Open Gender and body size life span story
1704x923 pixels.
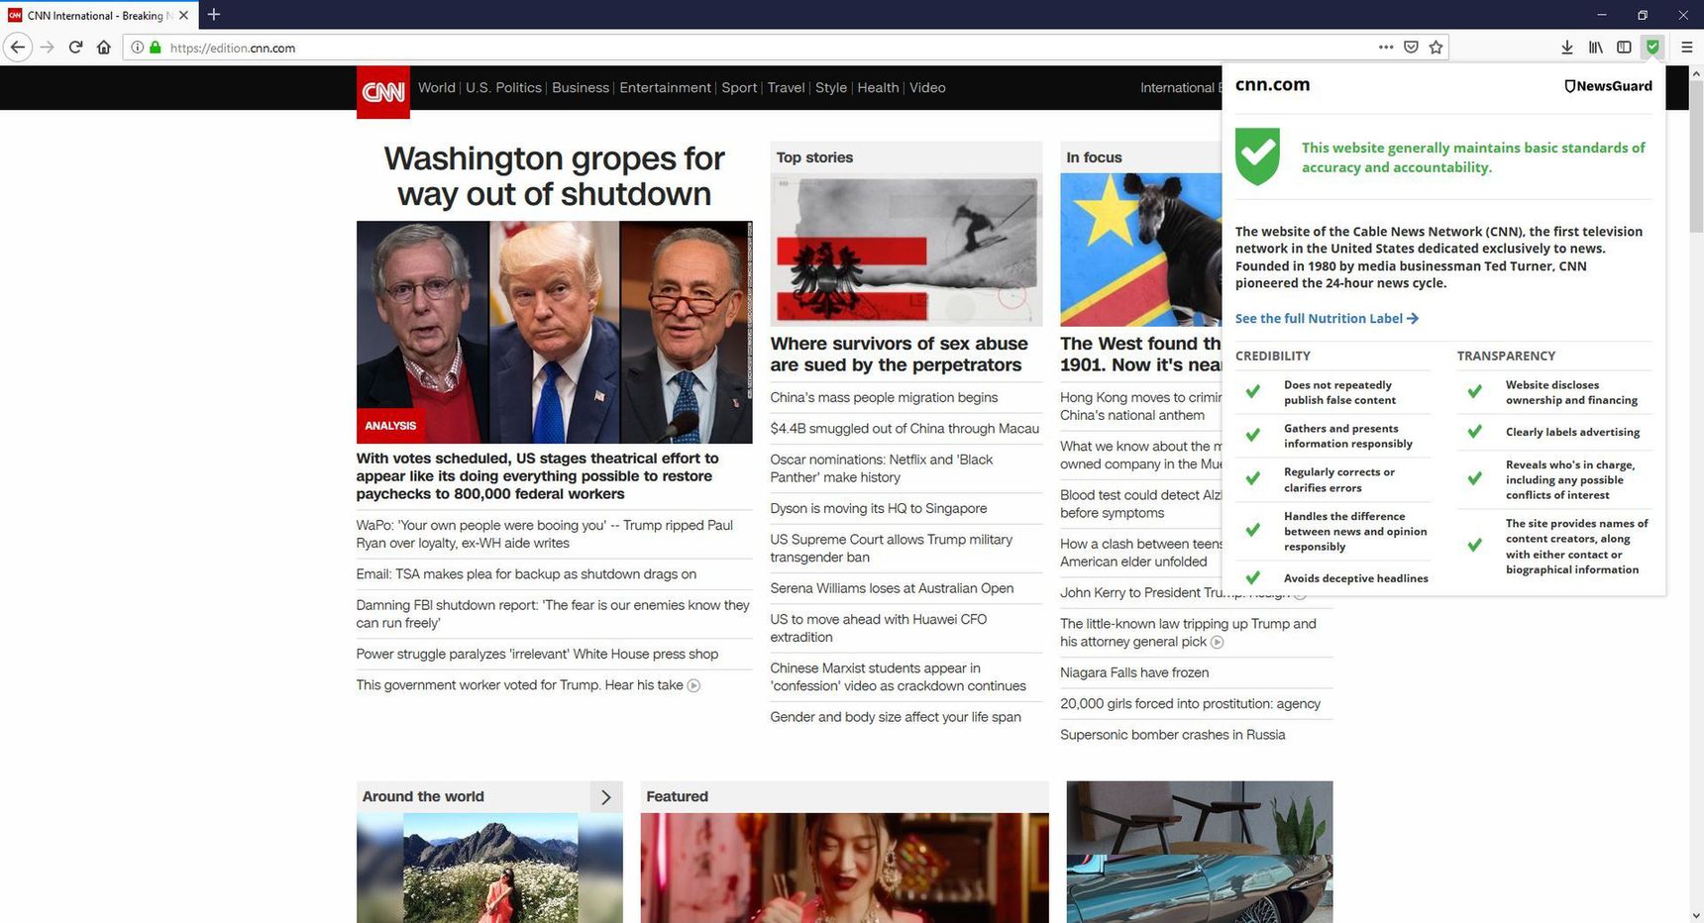tap(896, 717)
